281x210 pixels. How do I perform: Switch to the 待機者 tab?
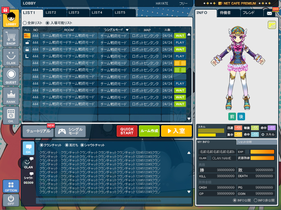click(229, 13)
